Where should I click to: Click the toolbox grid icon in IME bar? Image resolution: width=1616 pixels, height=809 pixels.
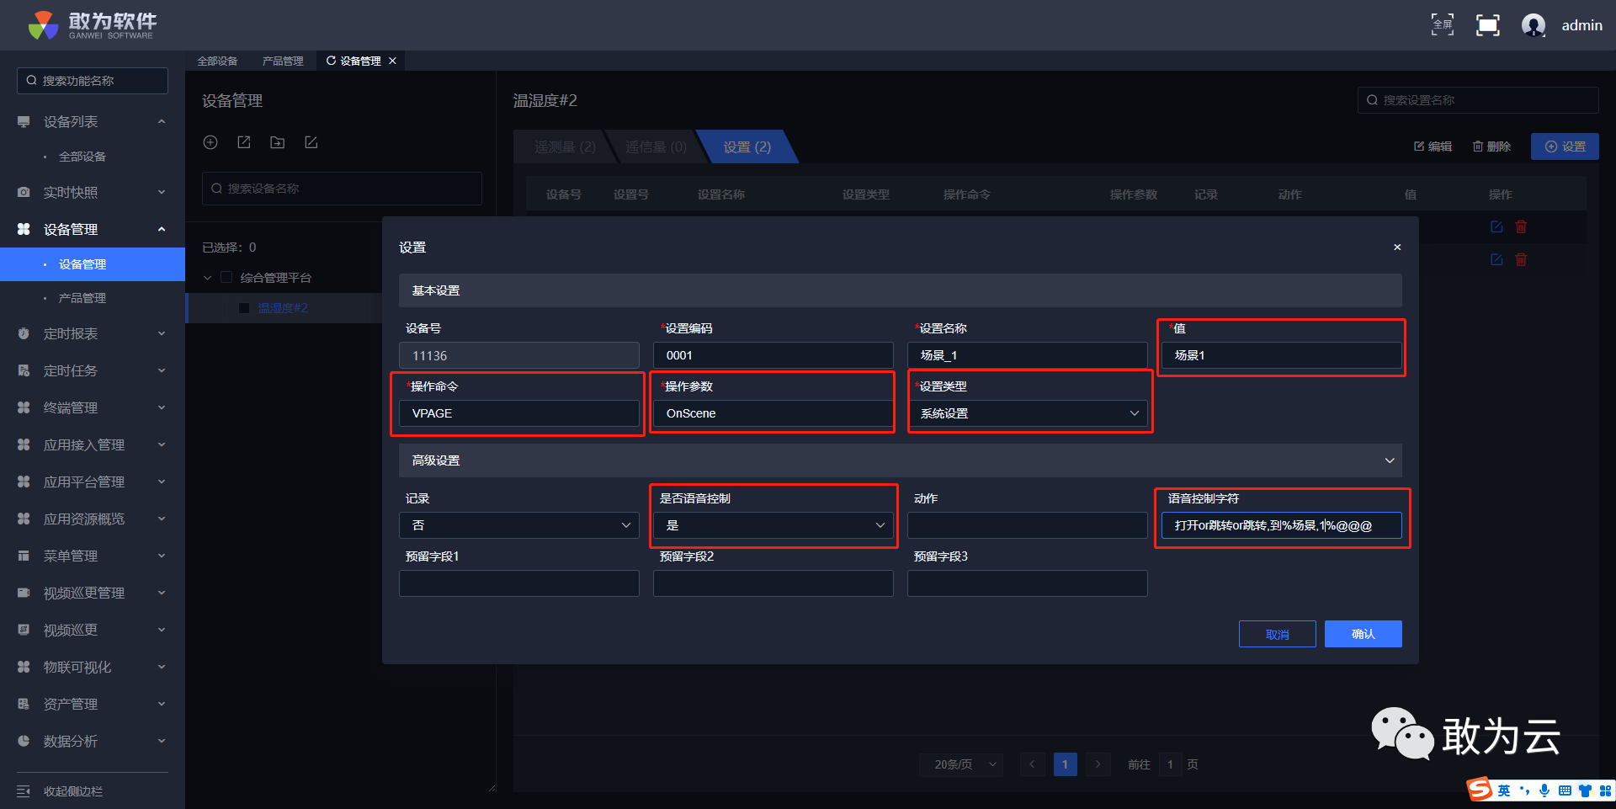point(1605,790)
